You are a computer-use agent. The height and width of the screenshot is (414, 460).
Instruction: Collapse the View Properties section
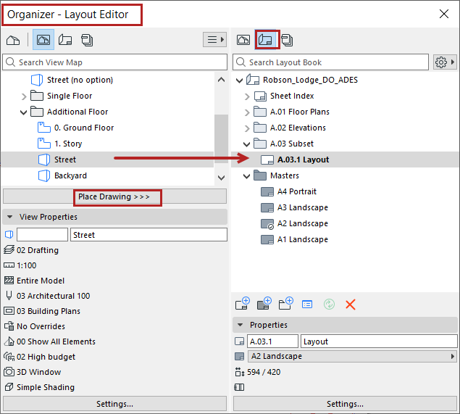pyautogui.click(x=10, y=217)
